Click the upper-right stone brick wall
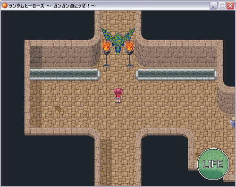236x187 pixels. 176,56
